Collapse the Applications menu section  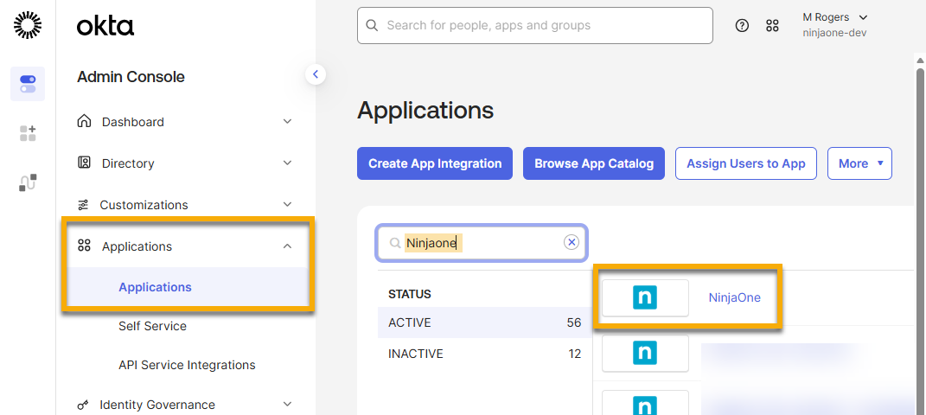point(287,246)
